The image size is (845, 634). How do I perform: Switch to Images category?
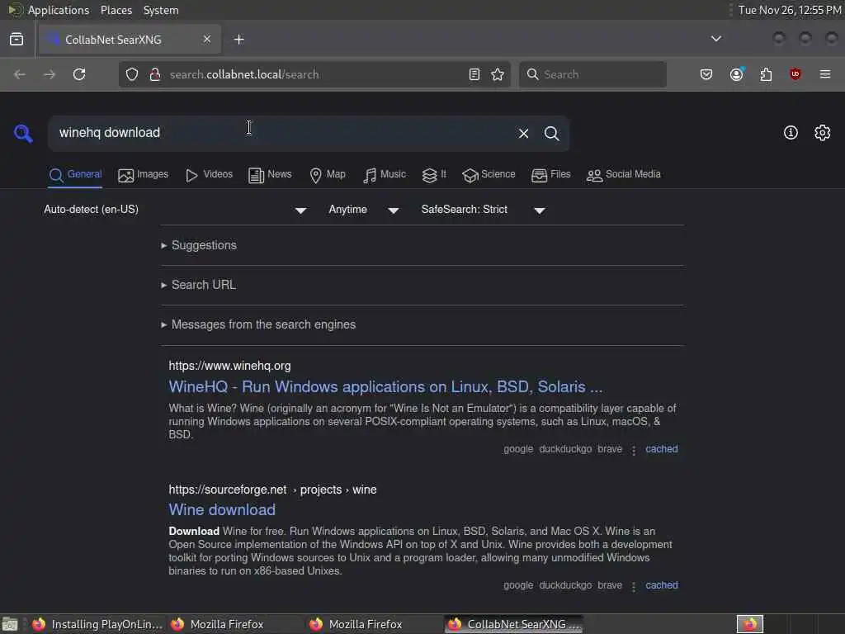(x=144, y=175)
